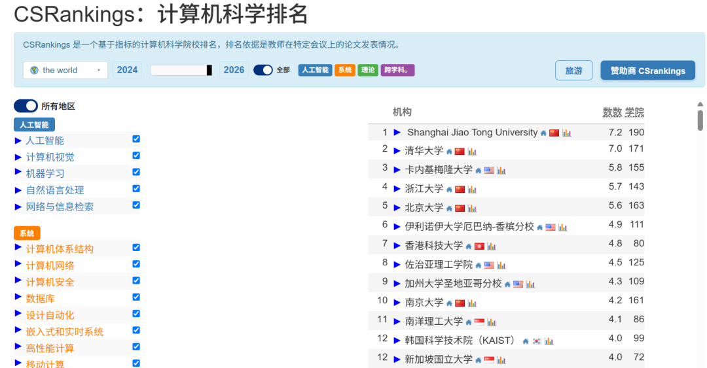Uncheck the 计算机安全 checkbox
Viewport: 707px width, 368px height.
(x=136, y=280)
